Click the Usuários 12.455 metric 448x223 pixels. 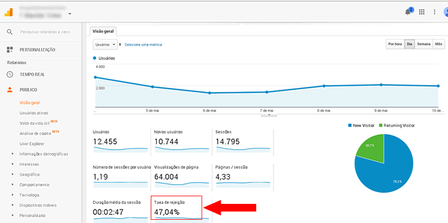coord(120,142)
